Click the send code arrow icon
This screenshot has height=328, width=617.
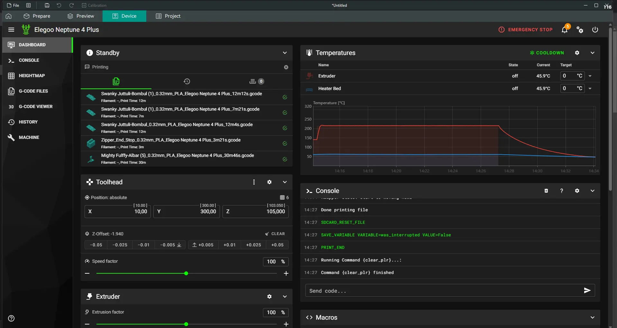(x=587, y=290)
